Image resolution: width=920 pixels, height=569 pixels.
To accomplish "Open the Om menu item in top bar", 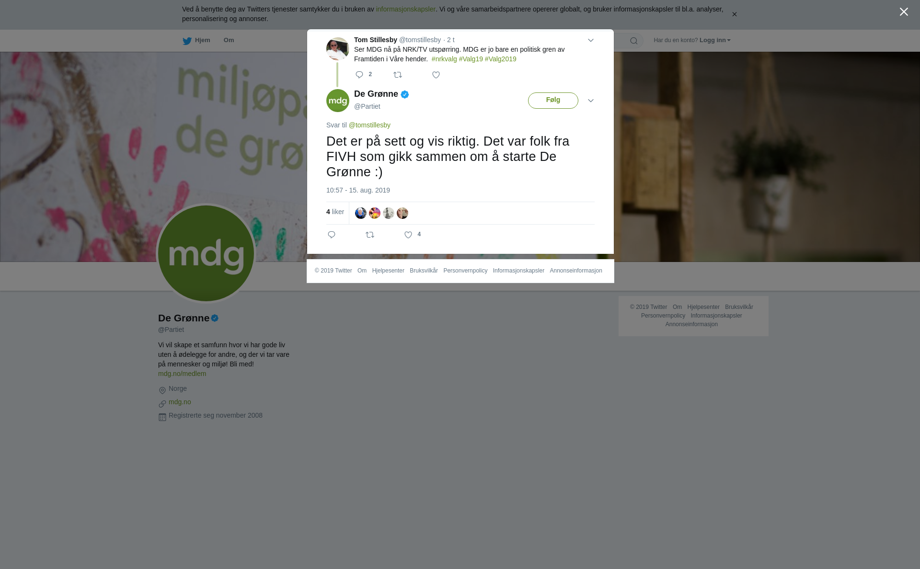I will coord(229,40).
